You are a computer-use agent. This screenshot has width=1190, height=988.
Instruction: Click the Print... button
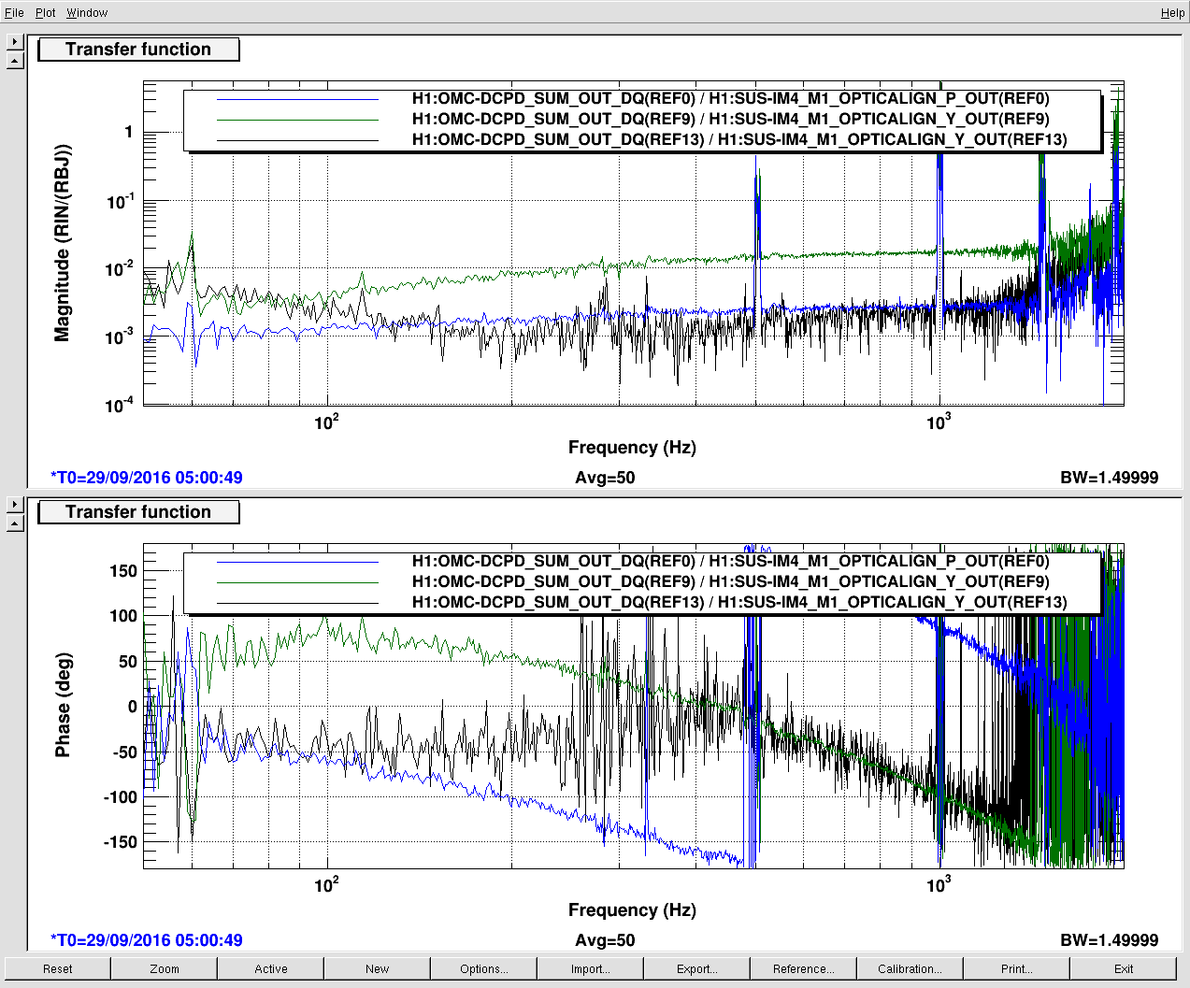point(1016,968)
